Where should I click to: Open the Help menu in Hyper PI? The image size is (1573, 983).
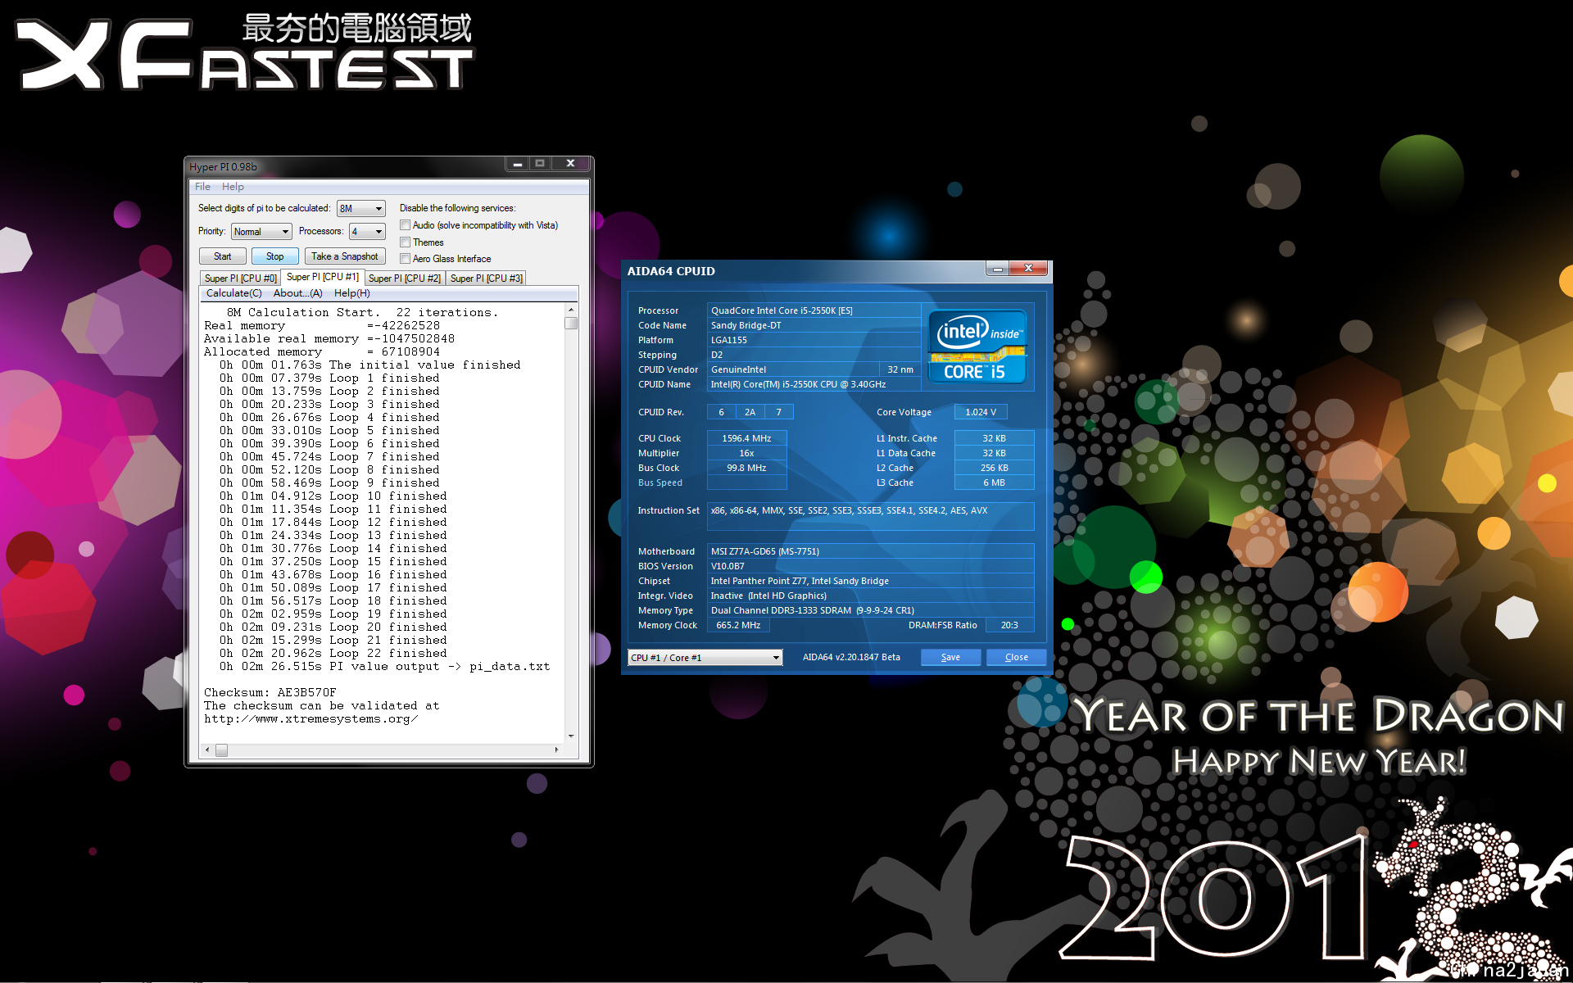(233, 187)
